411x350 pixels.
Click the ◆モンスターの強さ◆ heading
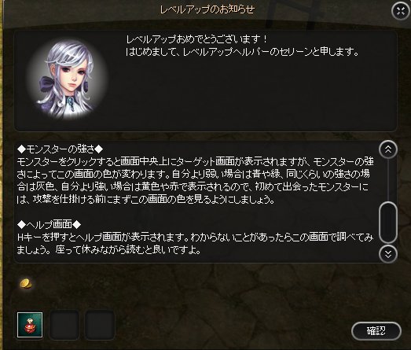pyautogui.click(x=60, y=149)
